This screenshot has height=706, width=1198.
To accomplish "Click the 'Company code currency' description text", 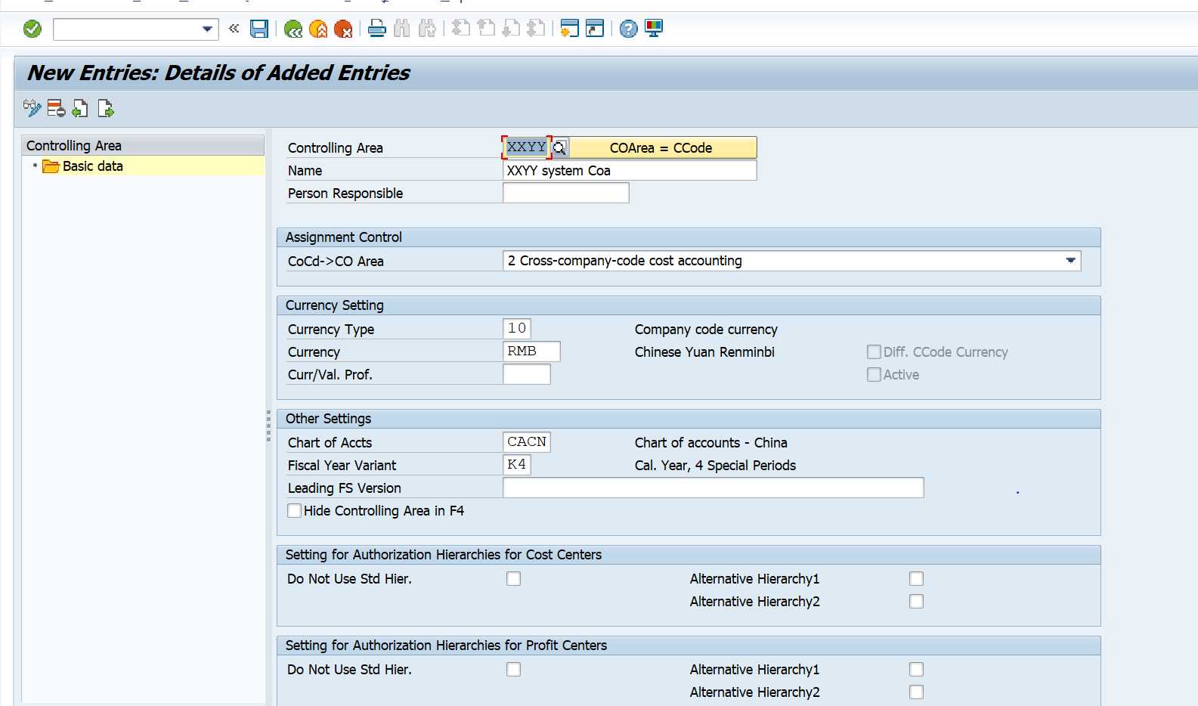I will pos(706,330).
